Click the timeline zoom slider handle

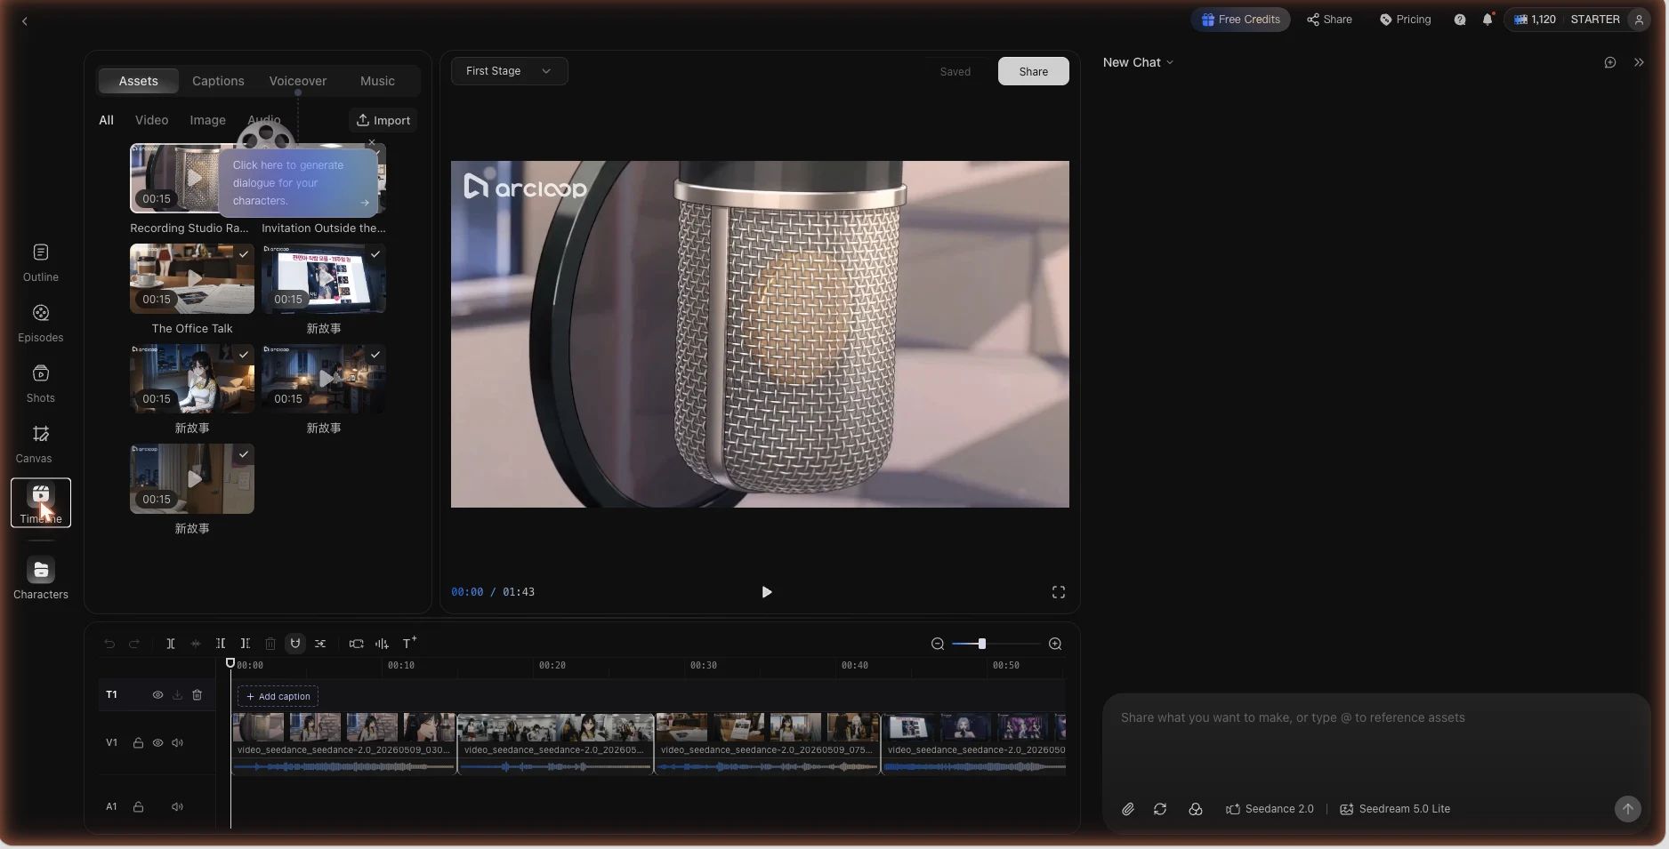coord(982,644)
